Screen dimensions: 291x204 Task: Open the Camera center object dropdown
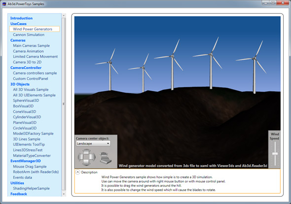93,143
